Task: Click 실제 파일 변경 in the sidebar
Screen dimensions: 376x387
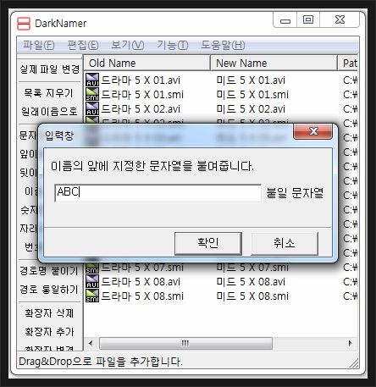Action: (50, 69)
